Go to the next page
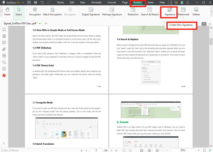Screen dimensions: 213x152 111,150
